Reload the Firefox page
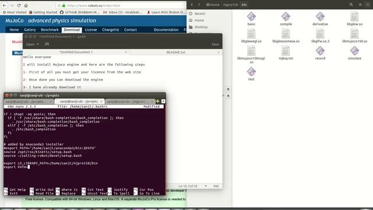 [19, 5]
